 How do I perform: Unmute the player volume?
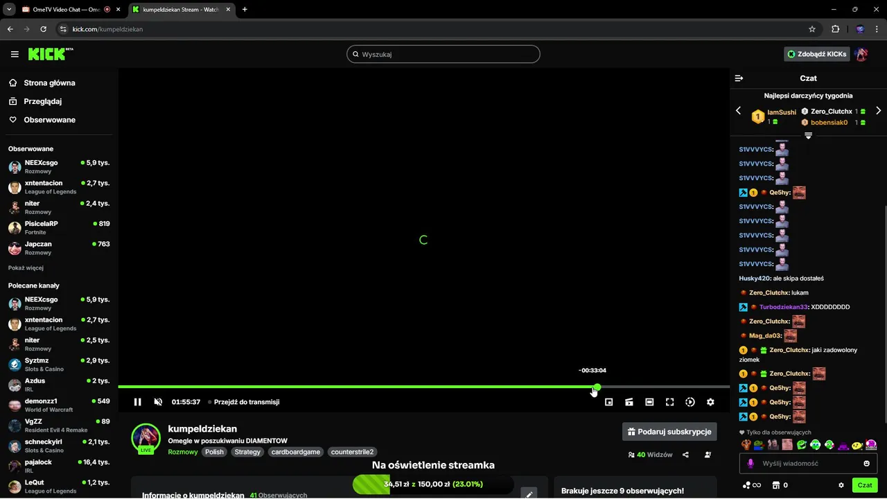(x=158, y=402)
